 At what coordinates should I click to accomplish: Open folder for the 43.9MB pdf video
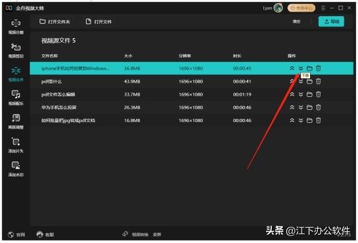click(x=309, y=81)
